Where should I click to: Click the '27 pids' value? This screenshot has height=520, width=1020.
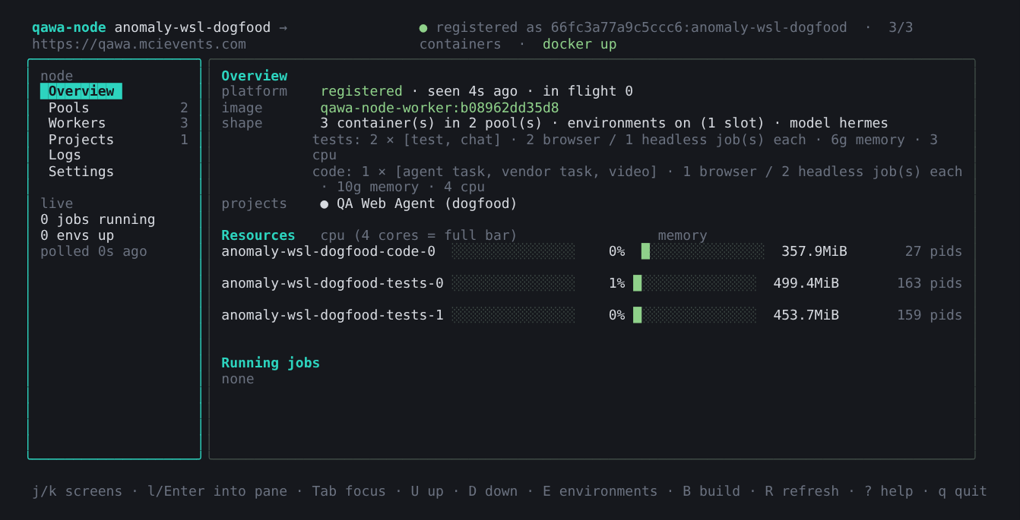point(933,251)
